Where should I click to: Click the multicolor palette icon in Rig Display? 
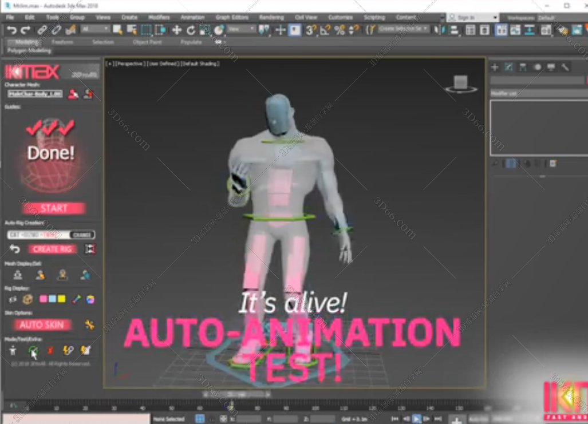coord(90,299)
